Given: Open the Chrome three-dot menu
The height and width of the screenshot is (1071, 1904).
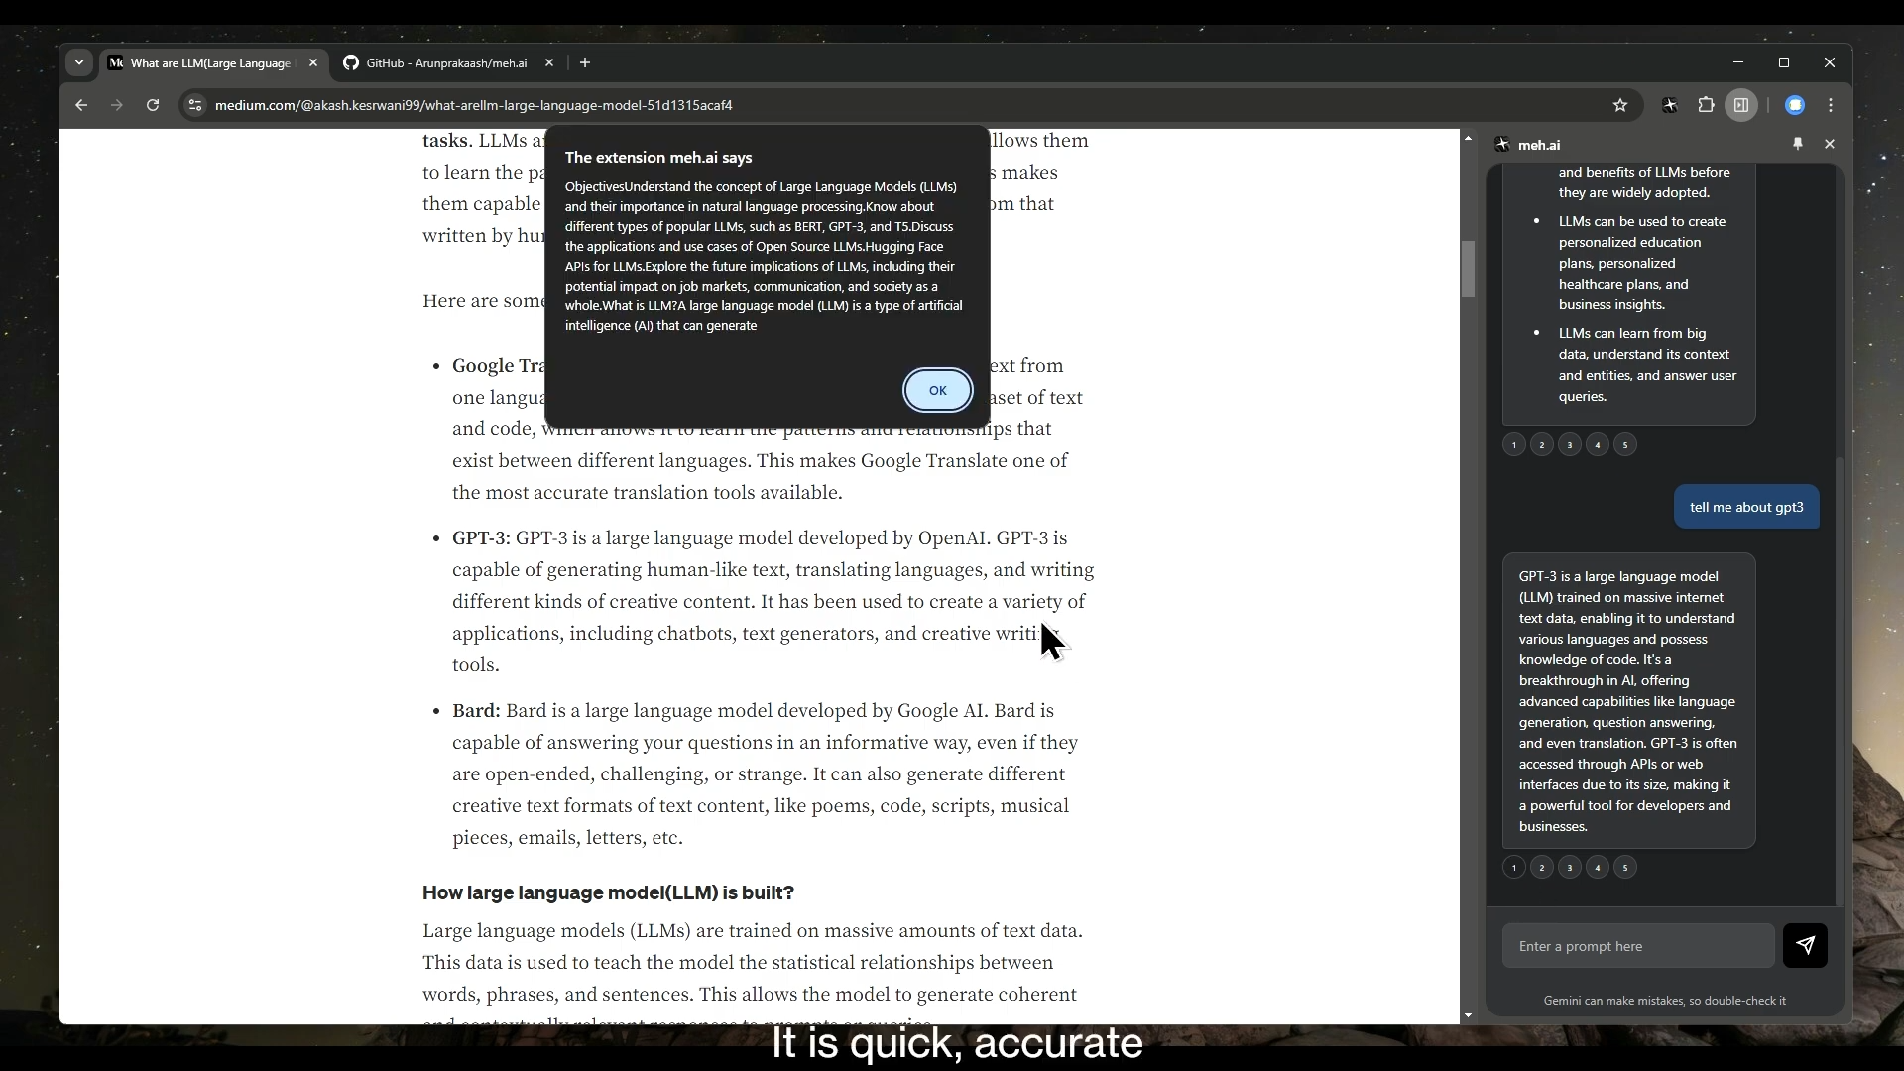Looking at the screenshot, I should 1832,105.
